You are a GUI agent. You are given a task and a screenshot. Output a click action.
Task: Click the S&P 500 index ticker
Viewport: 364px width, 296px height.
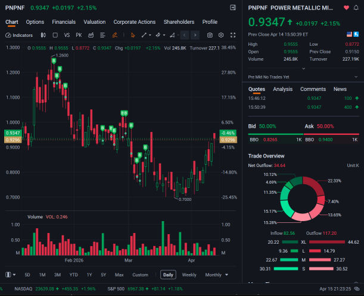point(145,289)
